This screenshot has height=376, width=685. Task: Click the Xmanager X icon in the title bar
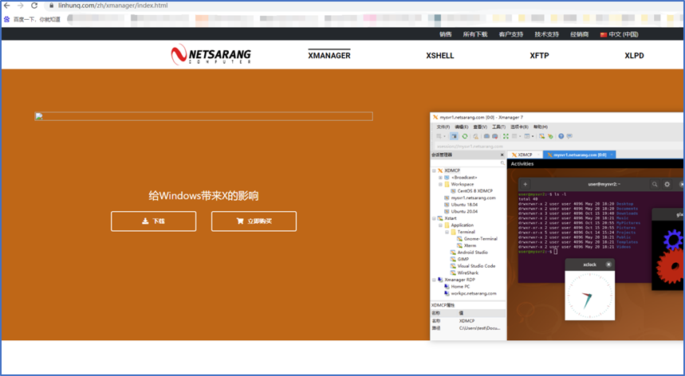click(x=435, y=117)
